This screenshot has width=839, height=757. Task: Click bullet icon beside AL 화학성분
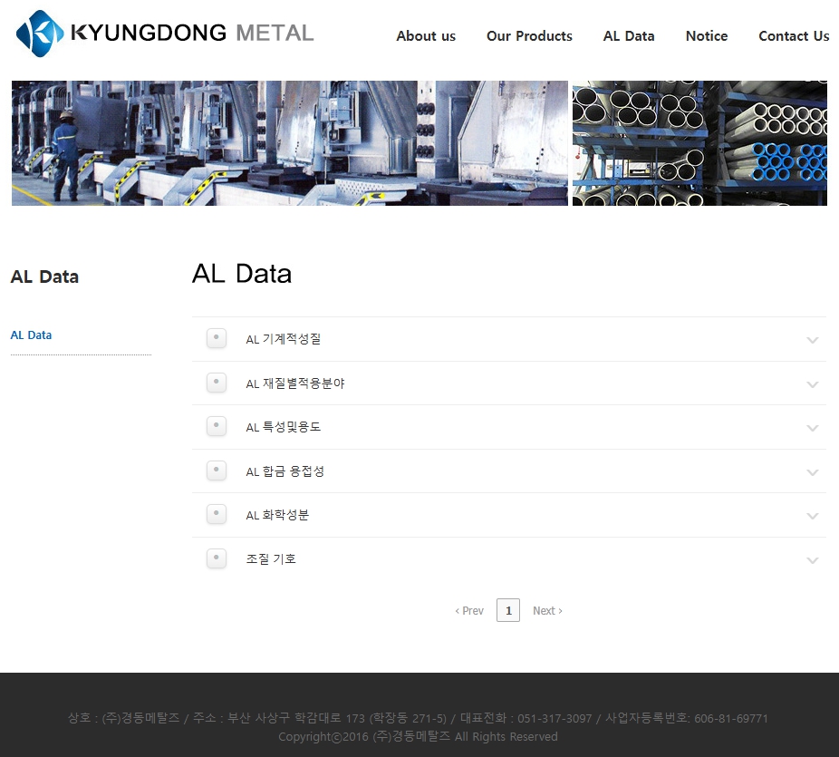[217, 514]
